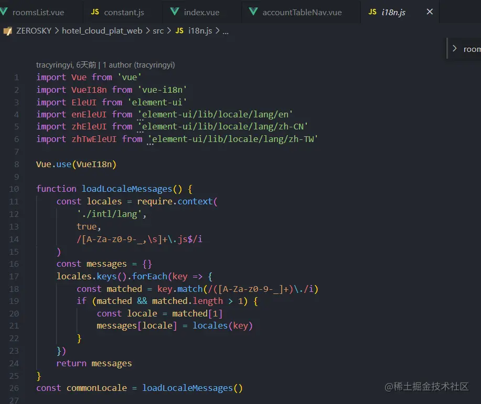The height and width of the screenshot is (404, 481).
Task: Expand the room panel chevron
Action: (x=455, y=48)
